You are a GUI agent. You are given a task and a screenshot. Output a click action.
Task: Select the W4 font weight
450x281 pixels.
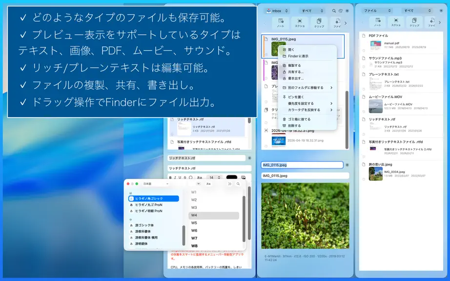(214, 215)
